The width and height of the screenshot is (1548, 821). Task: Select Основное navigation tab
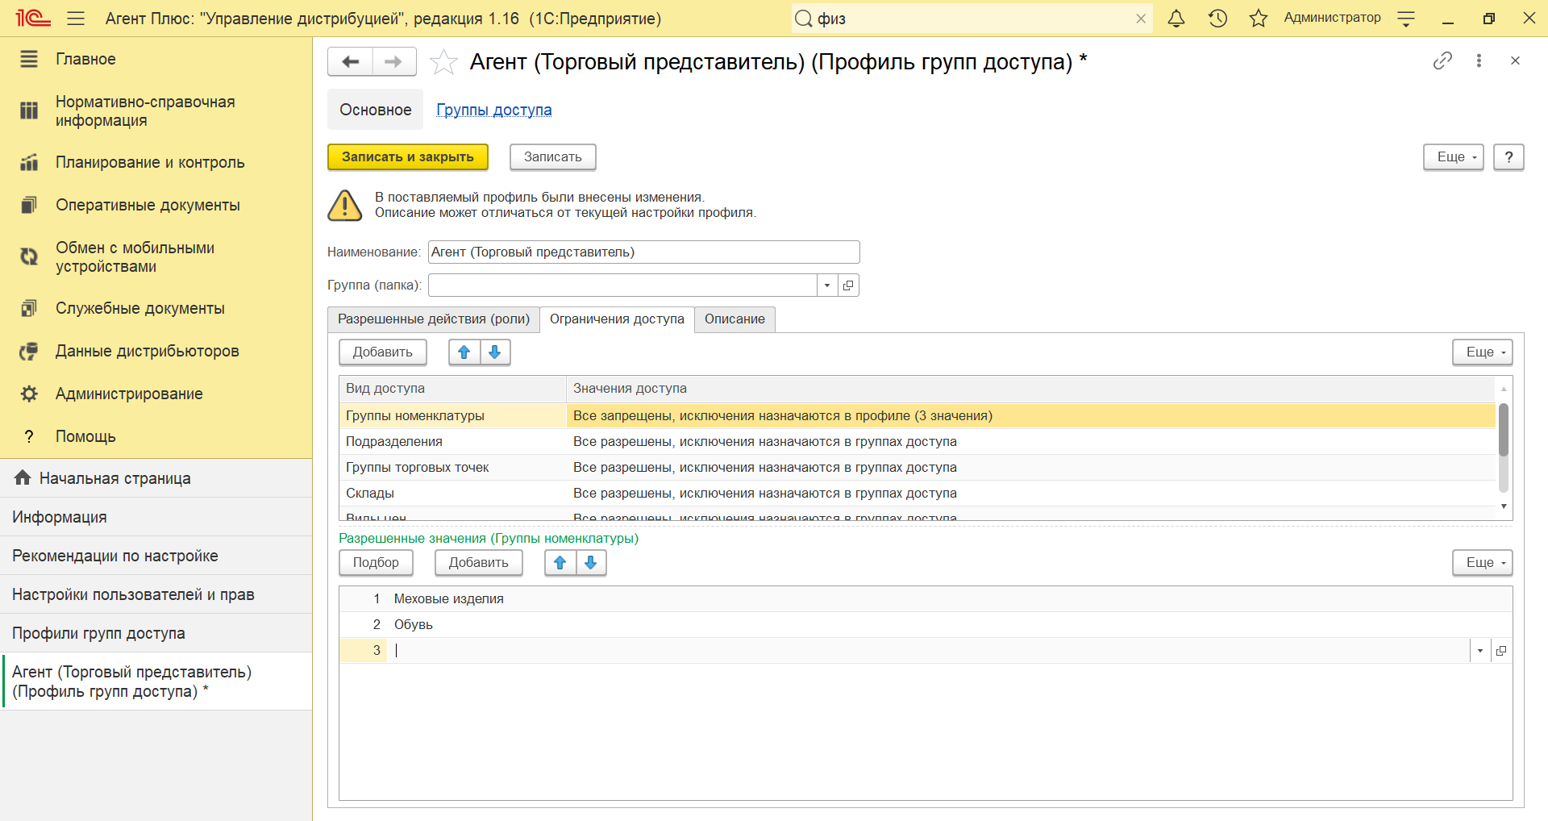click(375, 110)
